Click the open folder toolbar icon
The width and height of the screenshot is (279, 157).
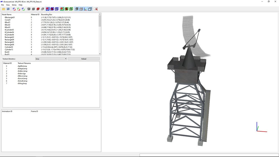point(4,9)
